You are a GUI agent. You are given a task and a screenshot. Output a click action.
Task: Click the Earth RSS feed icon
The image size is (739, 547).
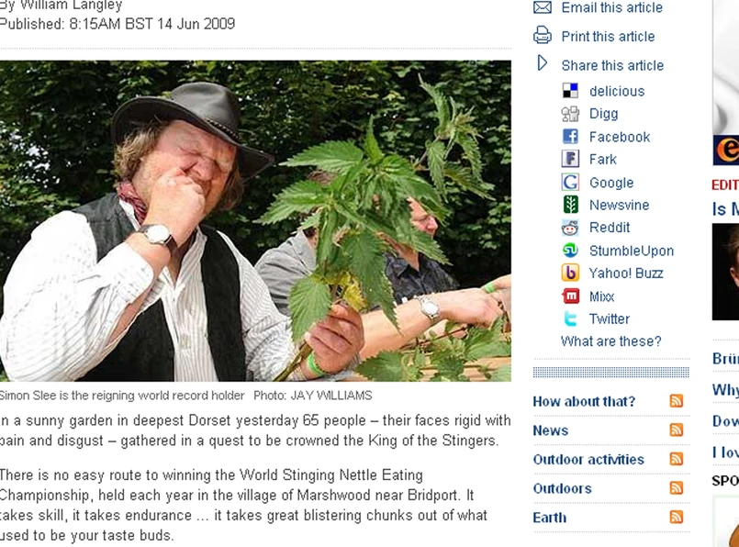[x=677, y=517]
